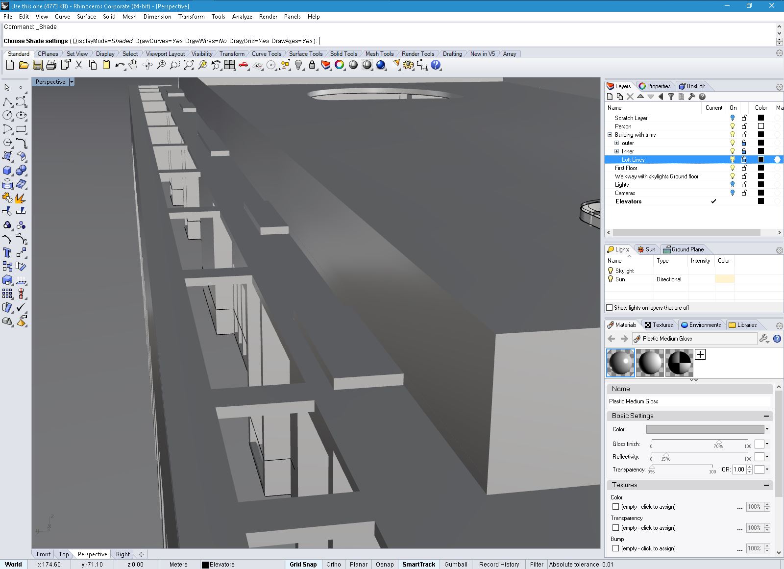This screenshot has width=784, height=569.
Task: Toggle Ortho in status bar
Action: (x=334, y=565)
